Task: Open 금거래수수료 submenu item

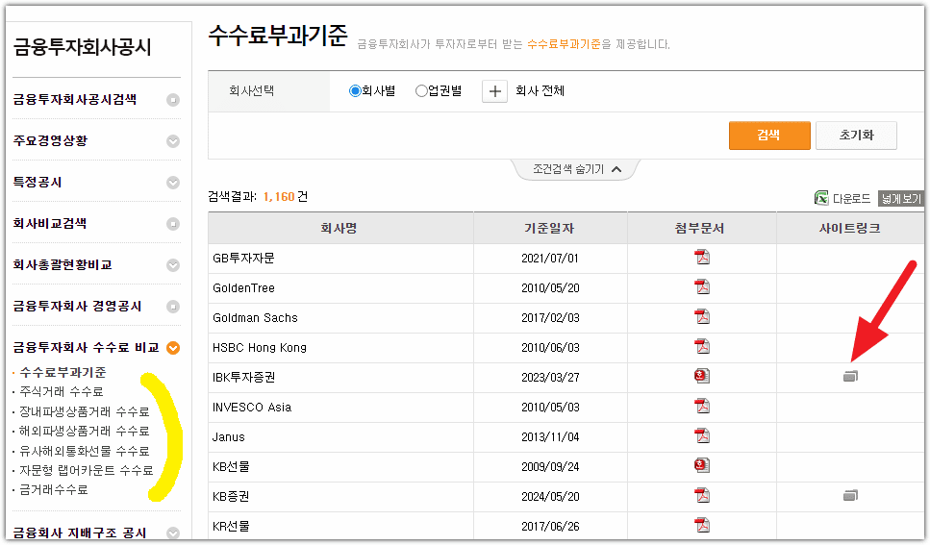Action: (54, 490)
